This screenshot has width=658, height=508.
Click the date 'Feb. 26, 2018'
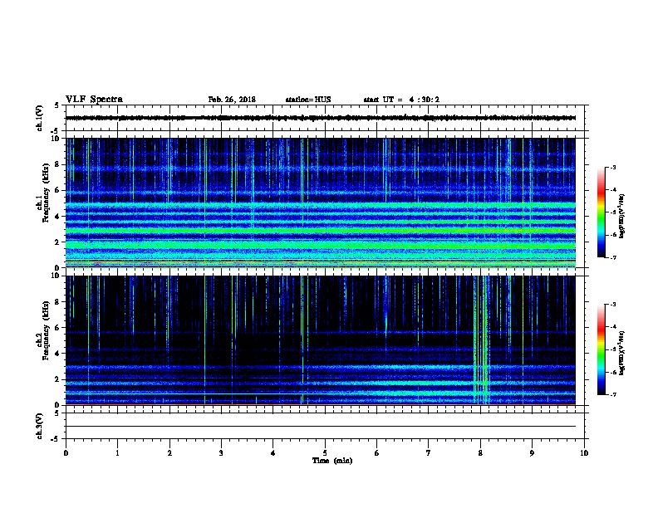[232, 100]
